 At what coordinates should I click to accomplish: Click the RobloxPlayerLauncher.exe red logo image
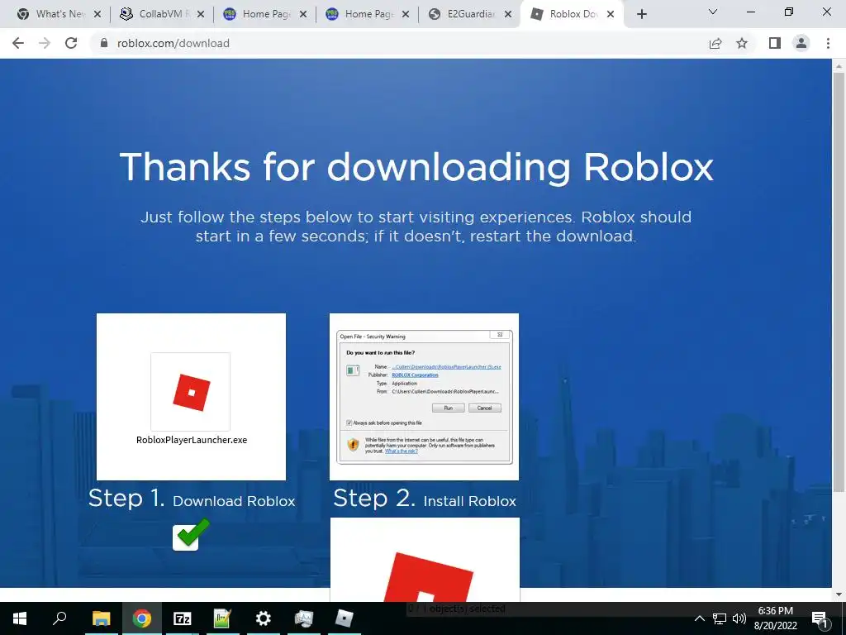(191, 392)
